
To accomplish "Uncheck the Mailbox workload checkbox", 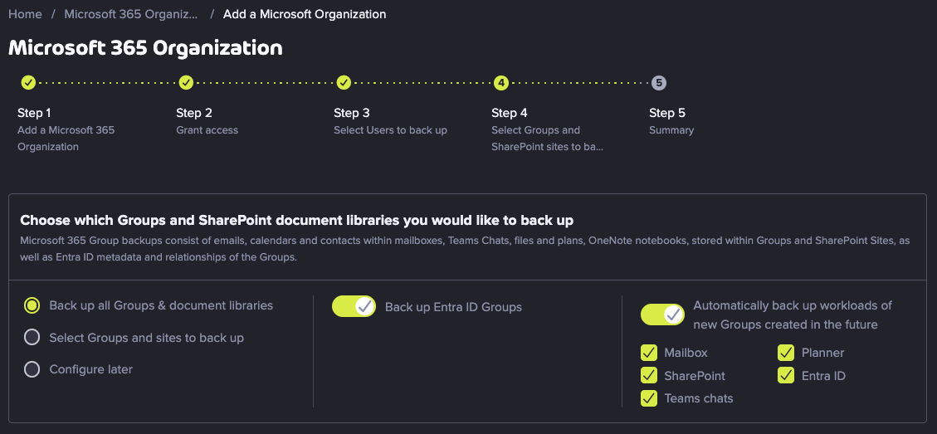I will coord(649,353).
